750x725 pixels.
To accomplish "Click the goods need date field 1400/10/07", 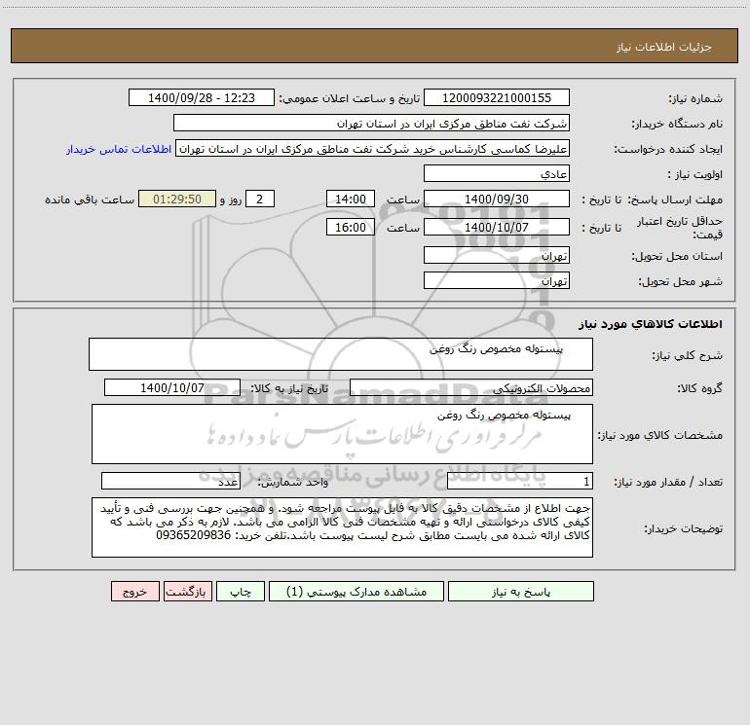I will pyautogui.click(x=172, y=387).
